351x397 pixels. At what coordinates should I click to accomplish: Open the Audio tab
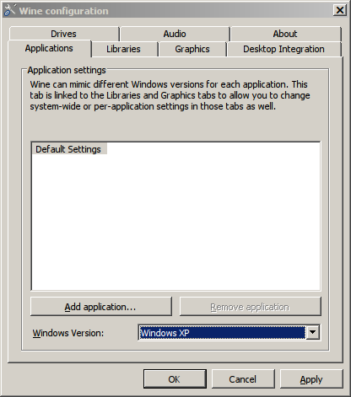coord(175,34)
